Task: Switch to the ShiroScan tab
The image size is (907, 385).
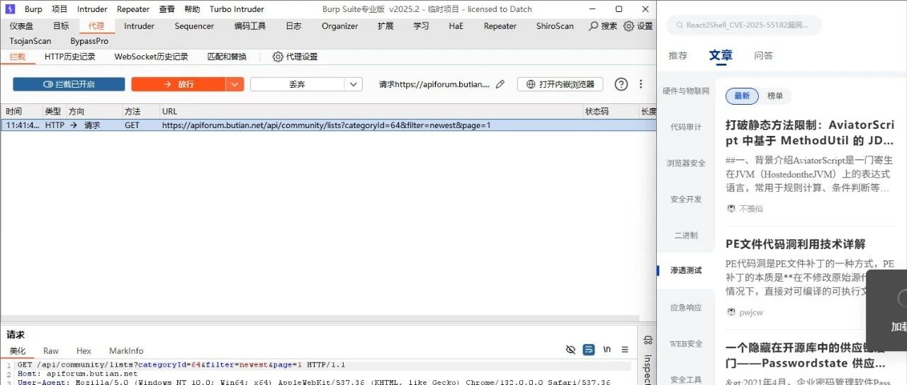Action: [x=555, y=26]
